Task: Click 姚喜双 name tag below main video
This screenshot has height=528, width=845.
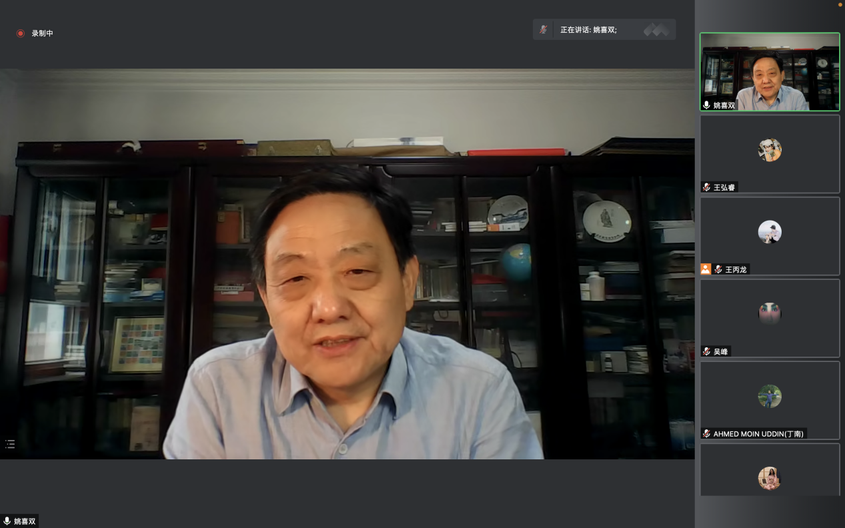Action: (x=25, y=521)
